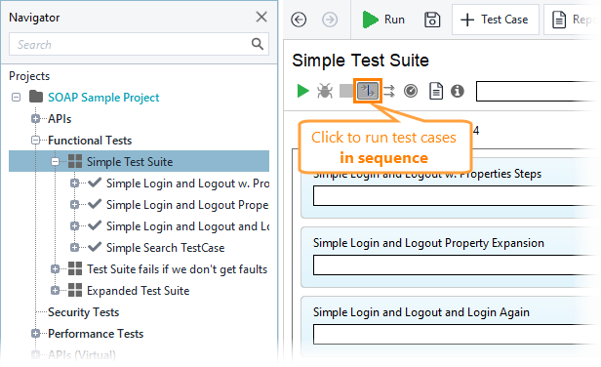Expand Simple Login and Logout w. Pro test case
This screenshot has width=601, height=367.
pyautogui.click(x=75, y=183)
